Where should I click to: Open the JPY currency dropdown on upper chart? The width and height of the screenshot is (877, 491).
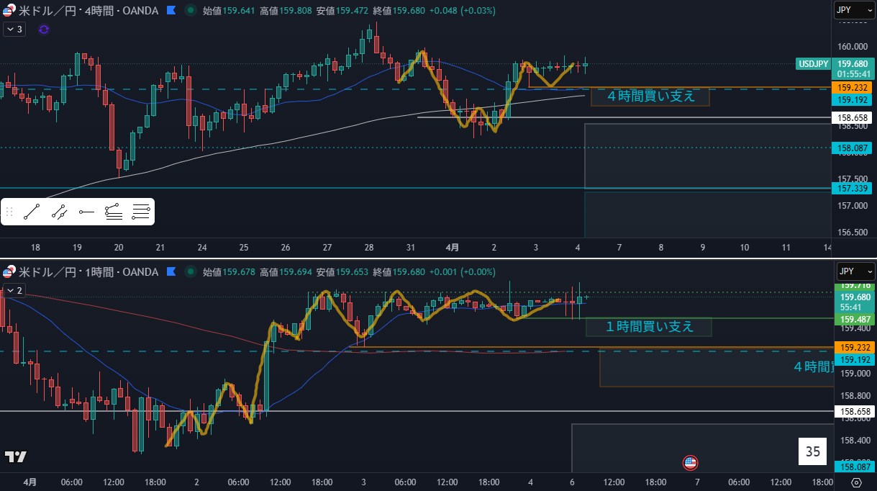point(855,10)
